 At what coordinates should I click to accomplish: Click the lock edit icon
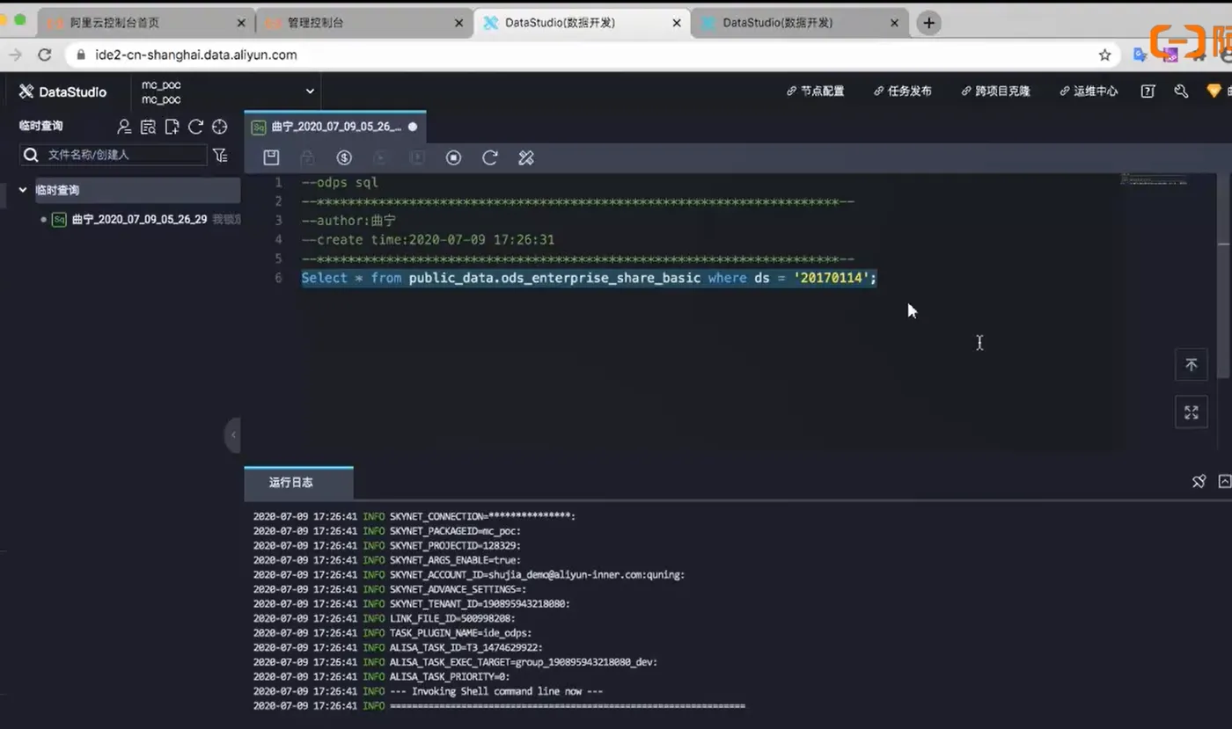[x=307, y=157]
